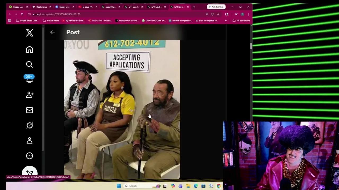This screenshot has height=190, width=339.
Task: Open Copilot from the taskbar
Action: [x=173, y=186]
